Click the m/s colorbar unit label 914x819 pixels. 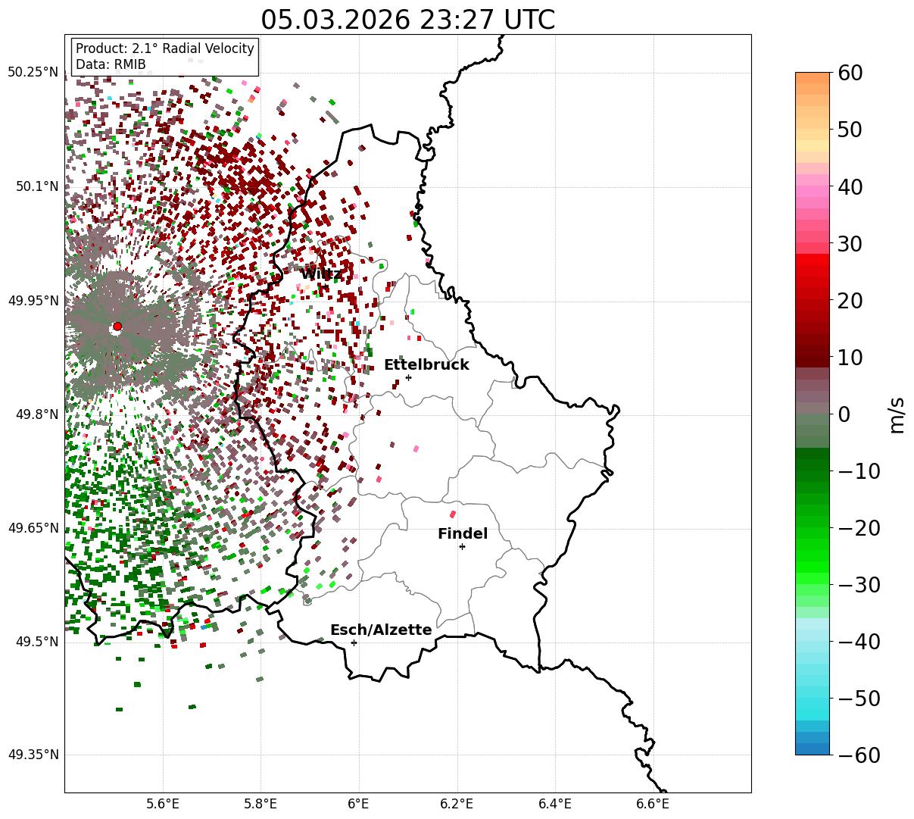[897, 414]
